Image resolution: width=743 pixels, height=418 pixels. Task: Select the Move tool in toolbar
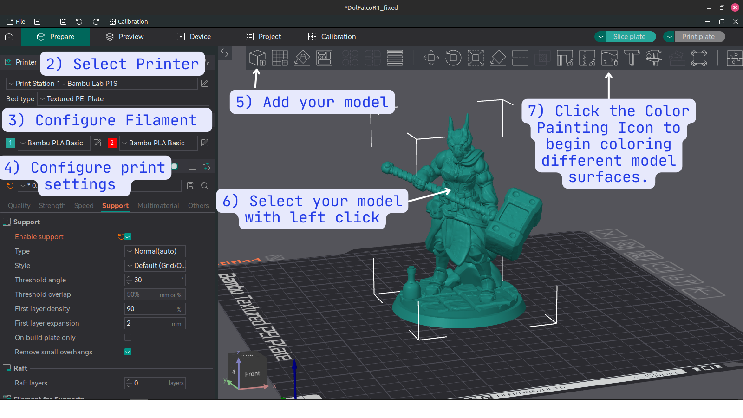(431, 58)
